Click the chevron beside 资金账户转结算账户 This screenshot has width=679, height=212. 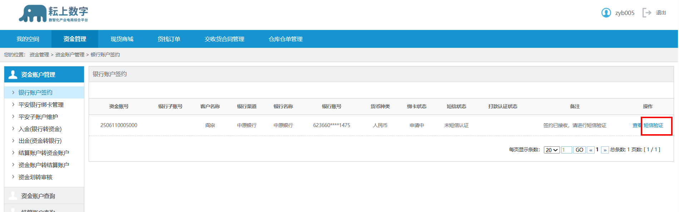[x=13, y=165]
